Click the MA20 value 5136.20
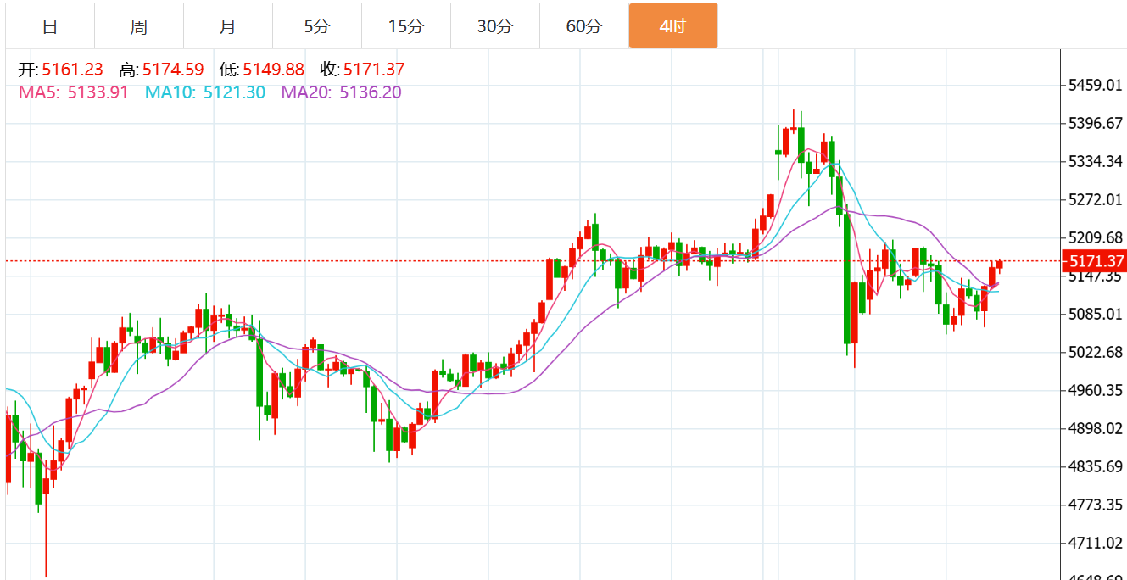1127x580 pixels. coord(371,92)
